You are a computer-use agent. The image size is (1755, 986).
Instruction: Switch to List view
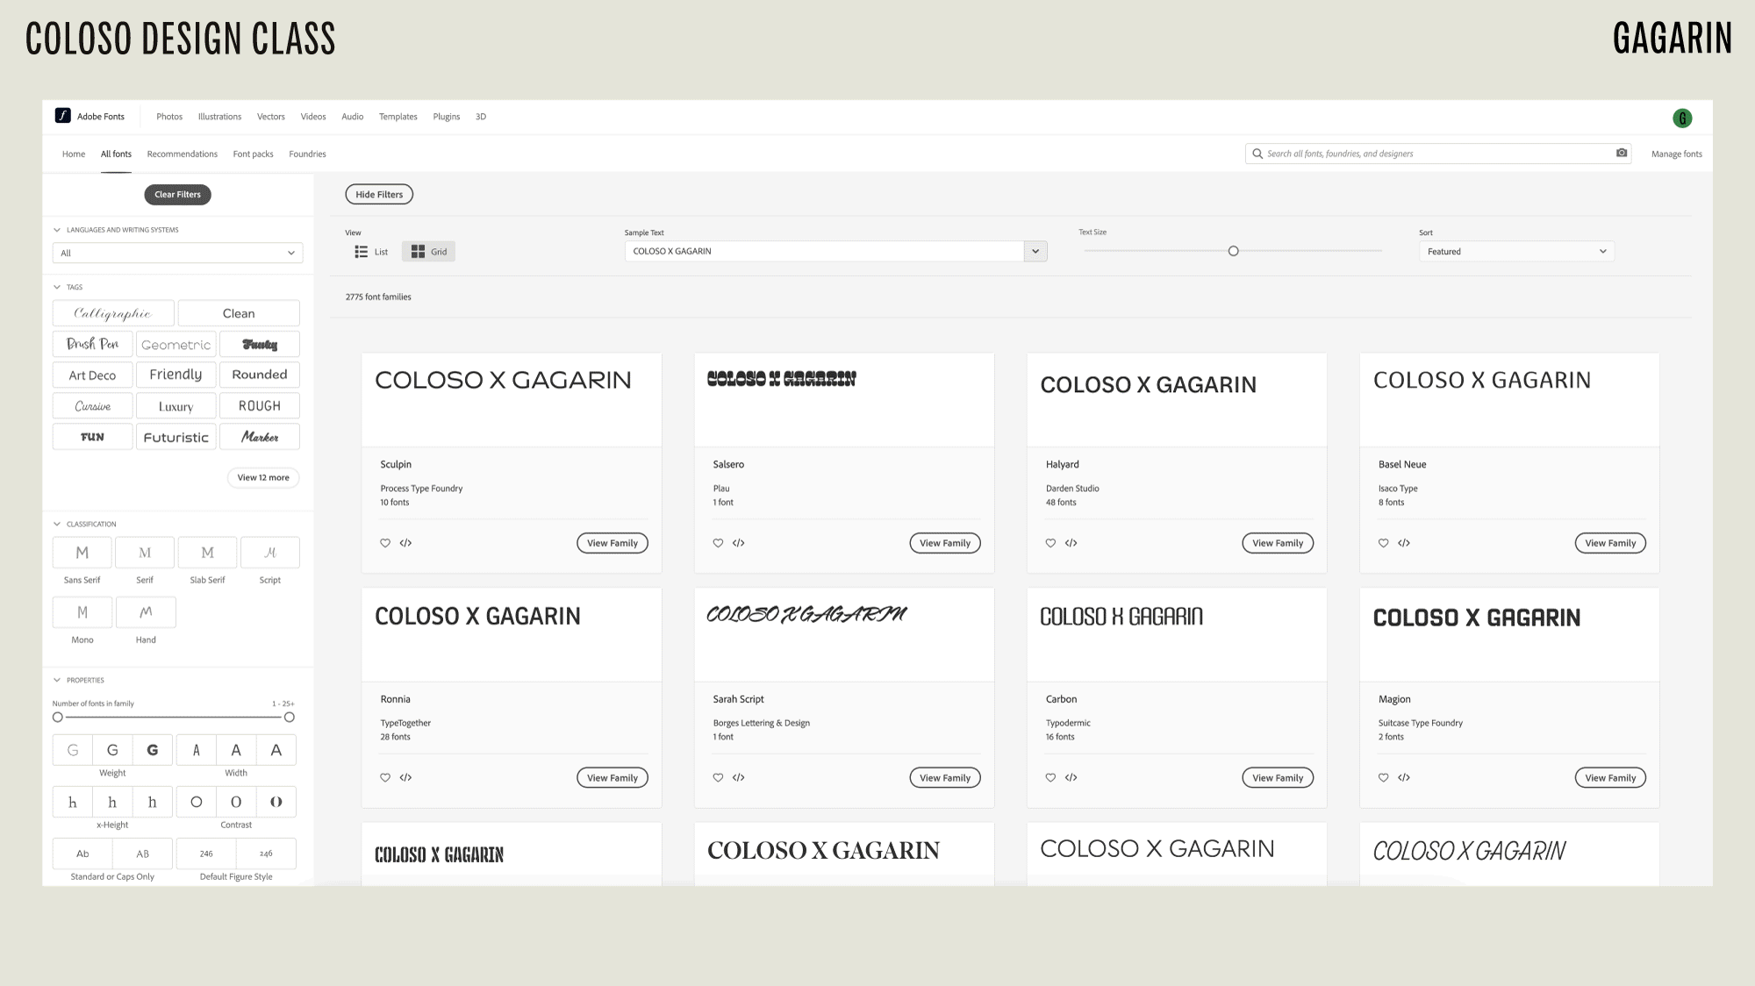point(371,252)
